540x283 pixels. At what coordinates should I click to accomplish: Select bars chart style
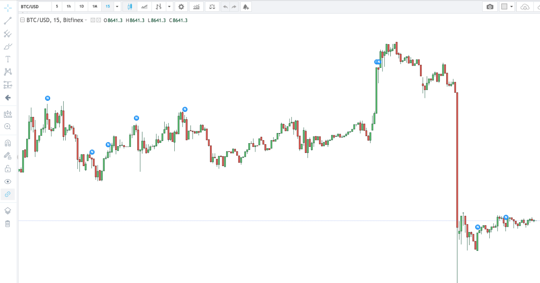159,6
